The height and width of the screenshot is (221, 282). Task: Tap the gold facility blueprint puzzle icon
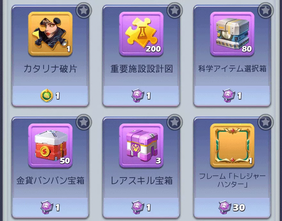[141, 34]
